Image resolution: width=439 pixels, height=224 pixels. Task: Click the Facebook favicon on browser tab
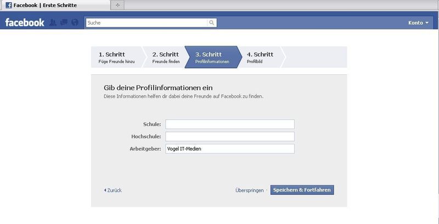pyautogui.click(x=9, y=5)
